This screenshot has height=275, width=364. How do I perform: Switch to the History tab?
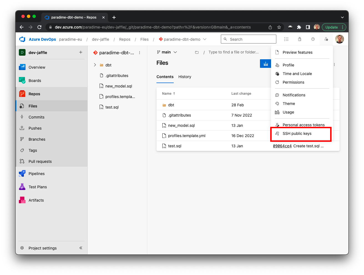(185, 77)
